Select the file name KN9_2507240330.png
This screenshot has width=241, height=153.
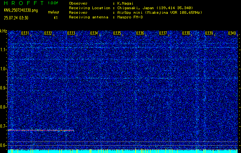(x=21, y=10)
